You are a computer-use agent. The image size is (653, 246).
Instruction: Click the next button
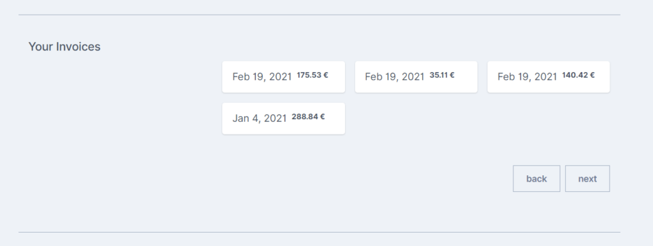pyautogui.click(x=587, y=178)
